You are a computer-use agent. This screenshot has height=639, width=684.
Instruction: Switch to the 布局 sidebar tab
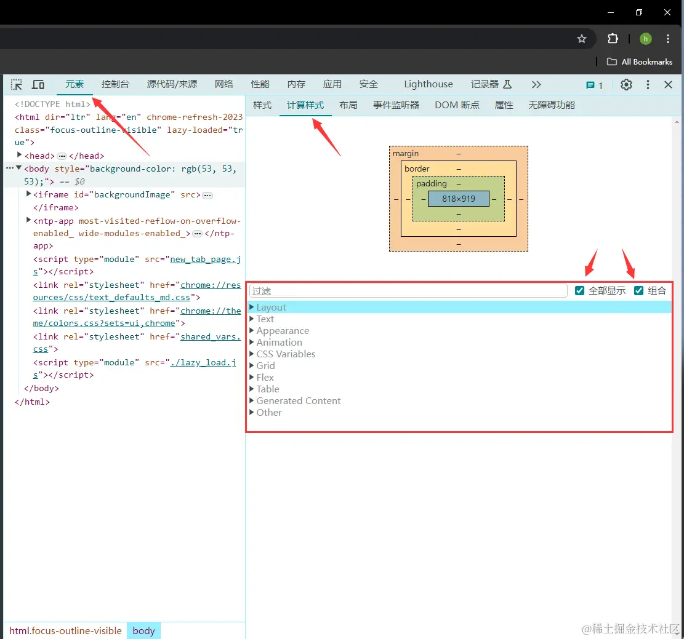tap(348, 105)
